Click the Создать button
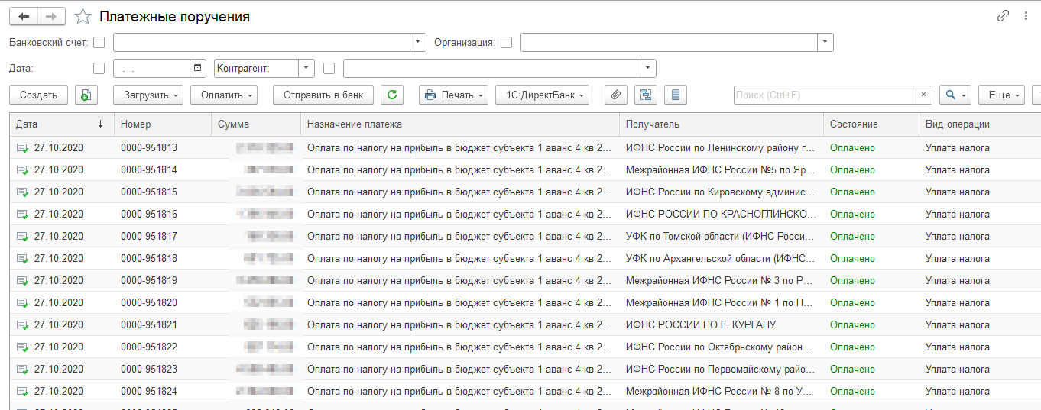The image size is (1041, 410). pyautogui.click(x=38, y=95)
